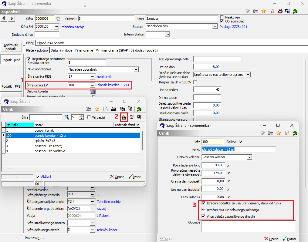
Task: Open help book in Urnik list toolbar
Action: click(x=139, y=109)
